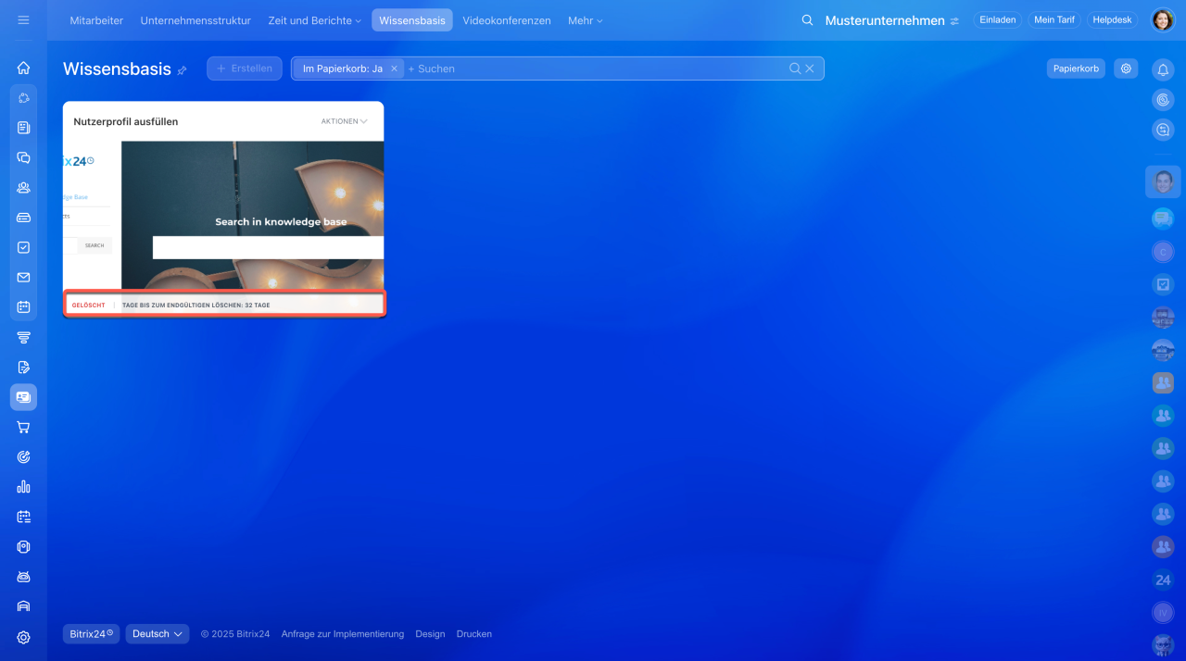The height and width of the screenshot is (661, 1186).
Task: Open the 'C' avatar chat in right panel
Action: 1163,251
